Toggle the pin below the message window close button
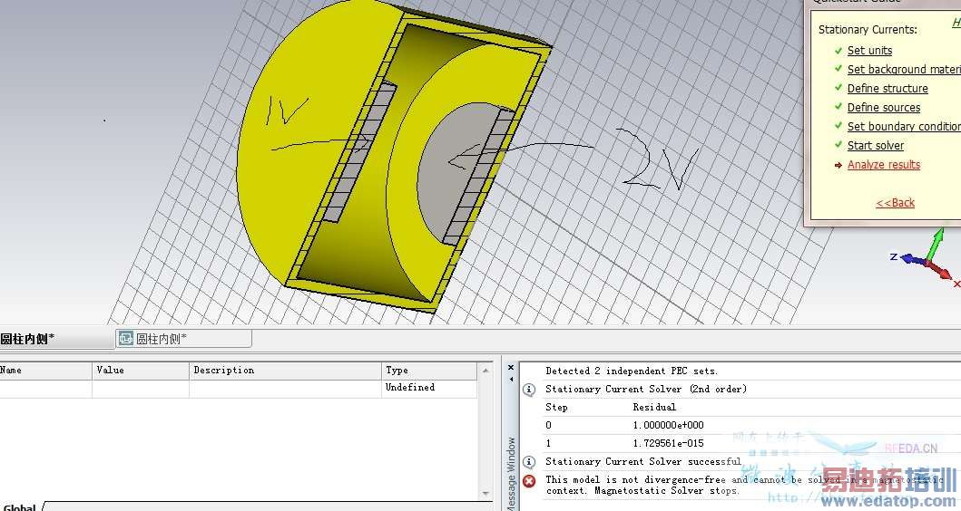961x511 pixels. [x=511, y=380]
